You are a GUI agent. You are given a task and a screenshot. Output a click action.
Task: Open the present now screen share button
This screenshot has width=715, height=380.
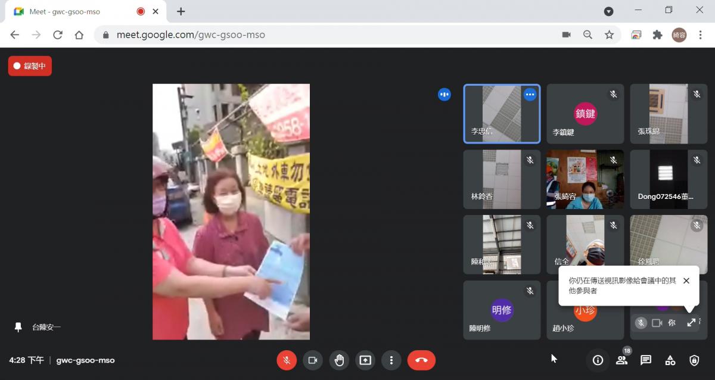click(365, 360)
